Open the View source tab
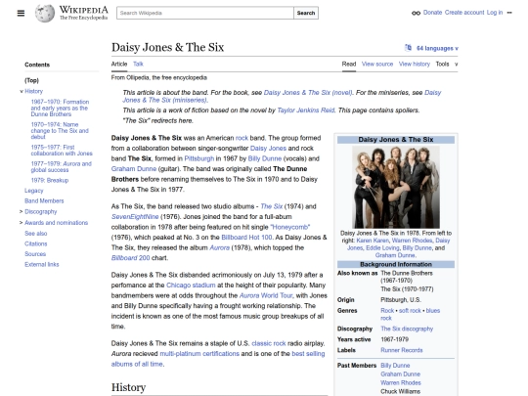The image size is (528, 396). pyautogui.click(x=377, y=64)
